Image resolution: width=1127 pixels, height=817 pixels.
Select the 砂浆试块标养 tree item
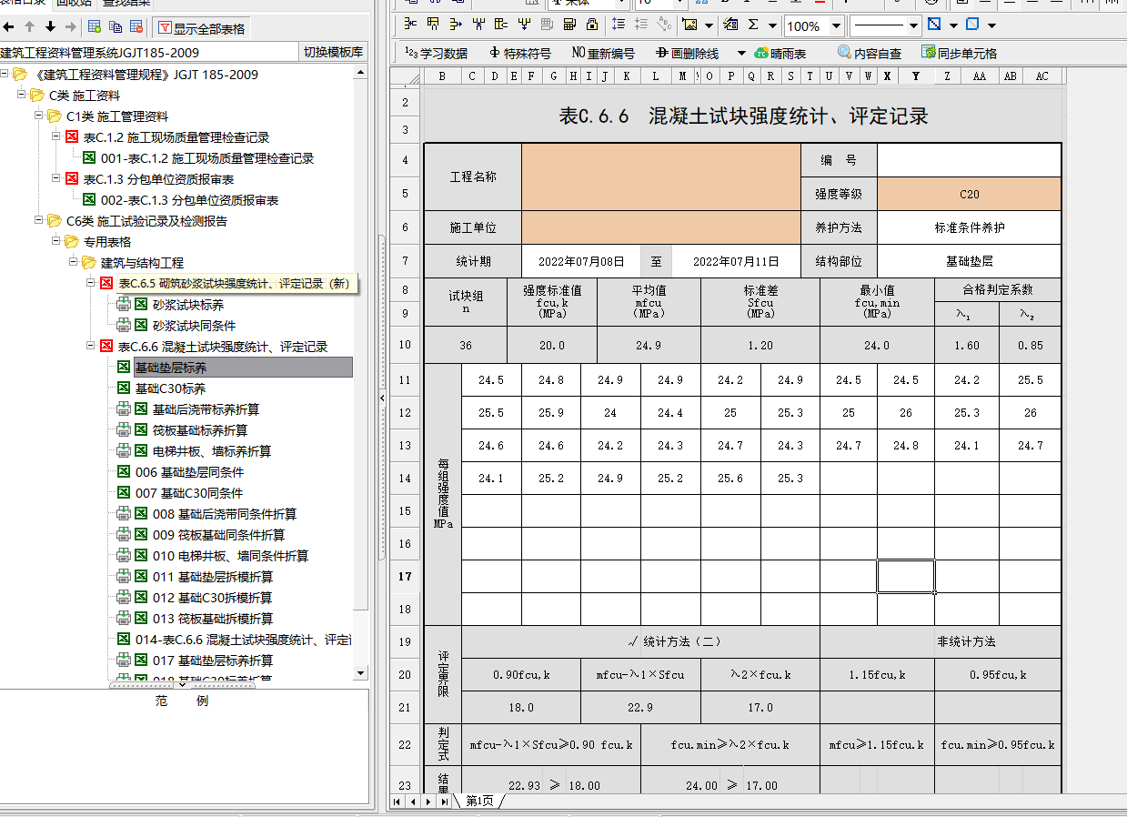click(188, 305)
